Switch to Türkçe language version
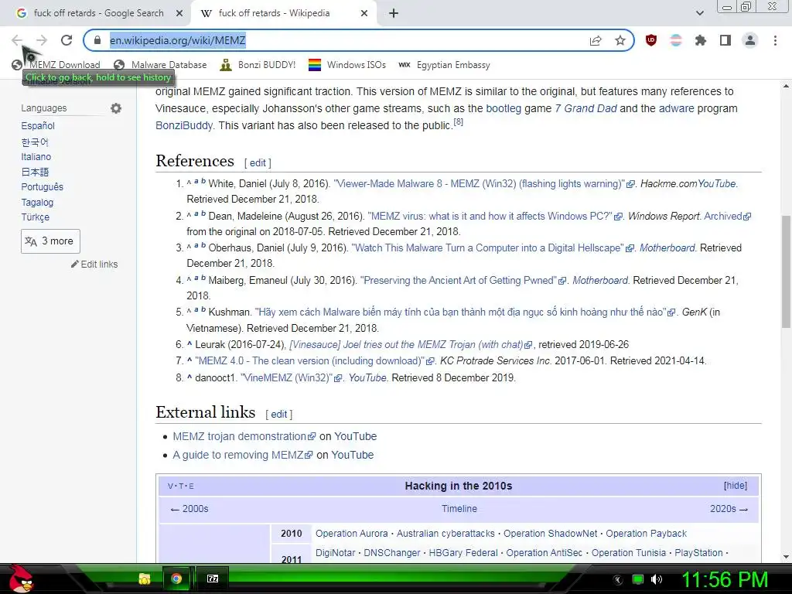Viewport: 792px width, 594px height. point(35,217)
